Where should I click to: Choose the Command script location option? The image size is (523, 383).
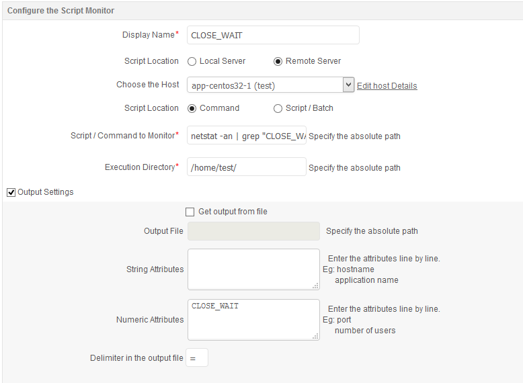tap(192, 108)
